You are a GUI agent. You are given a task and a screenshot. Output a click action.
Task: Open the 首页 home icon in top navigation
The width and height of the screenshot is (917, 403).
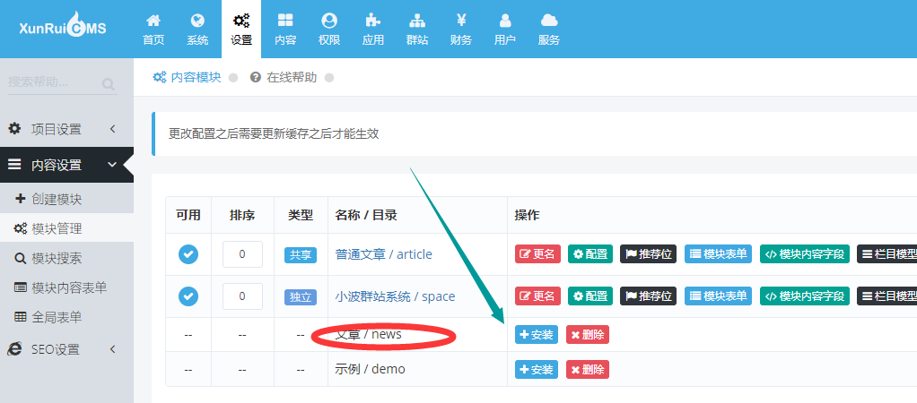[x=153, y=30]
